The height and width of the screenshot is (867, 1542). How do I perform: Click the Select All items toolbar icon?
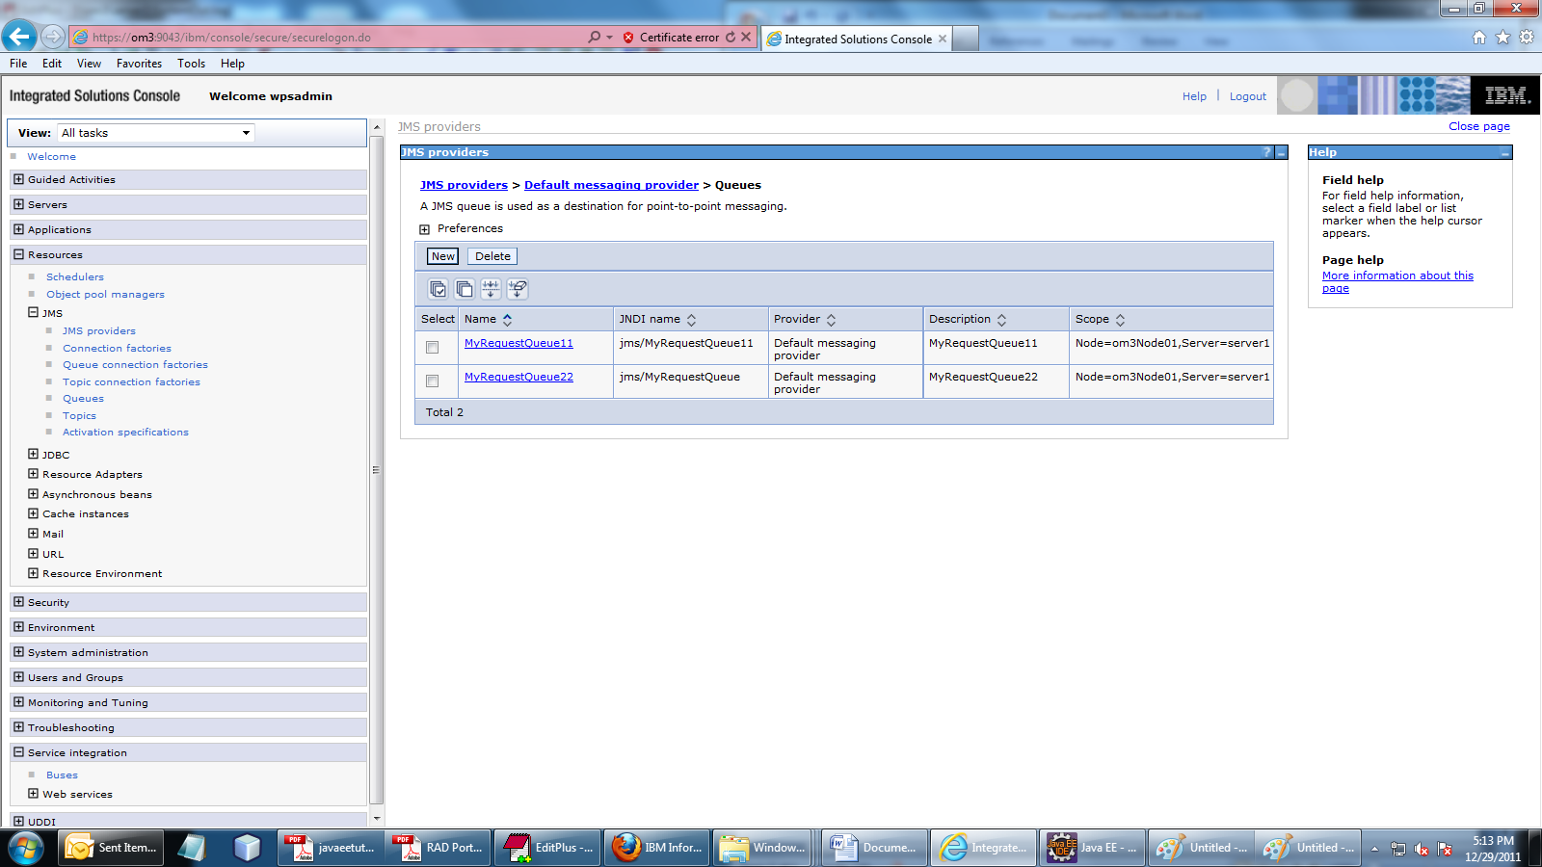pyautogui.click(x=438, y=289)
